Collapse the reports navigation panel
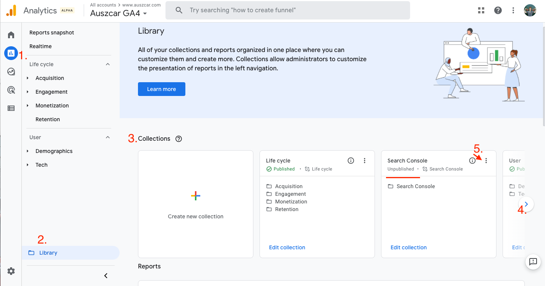Image resolution: width=545 pixels, height=286 pixels. (106, 276)
